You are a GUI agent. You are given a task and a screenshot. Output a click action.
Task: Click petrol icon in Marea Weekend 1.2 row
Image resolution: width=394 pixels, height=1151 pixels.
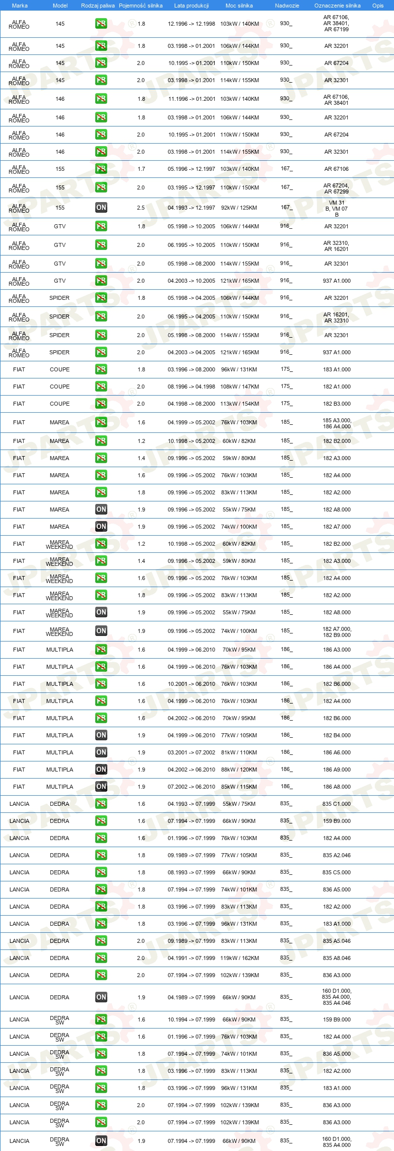pos(101,544)
